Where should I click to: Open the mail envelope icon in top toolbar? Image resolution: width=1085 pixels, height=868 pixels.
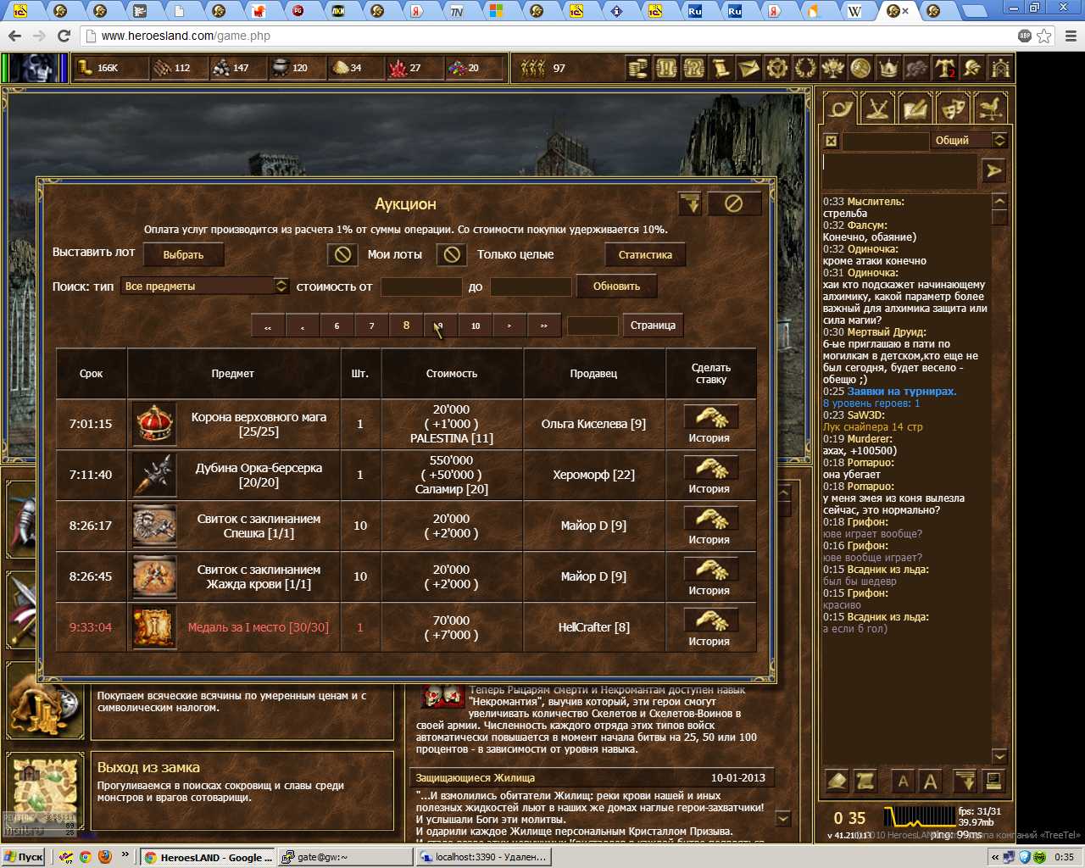pyautogui.click(x=748, y=69)
